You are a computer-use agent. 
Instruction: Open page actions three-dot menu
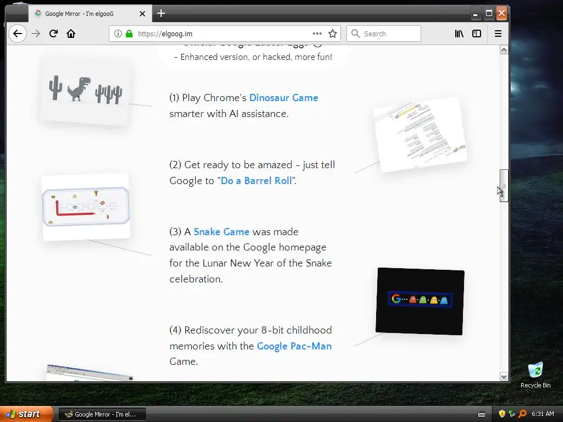(317, 34)
